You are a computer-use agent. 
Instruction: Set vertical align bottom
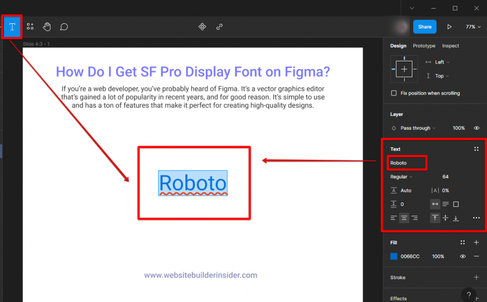click(456, 217)
